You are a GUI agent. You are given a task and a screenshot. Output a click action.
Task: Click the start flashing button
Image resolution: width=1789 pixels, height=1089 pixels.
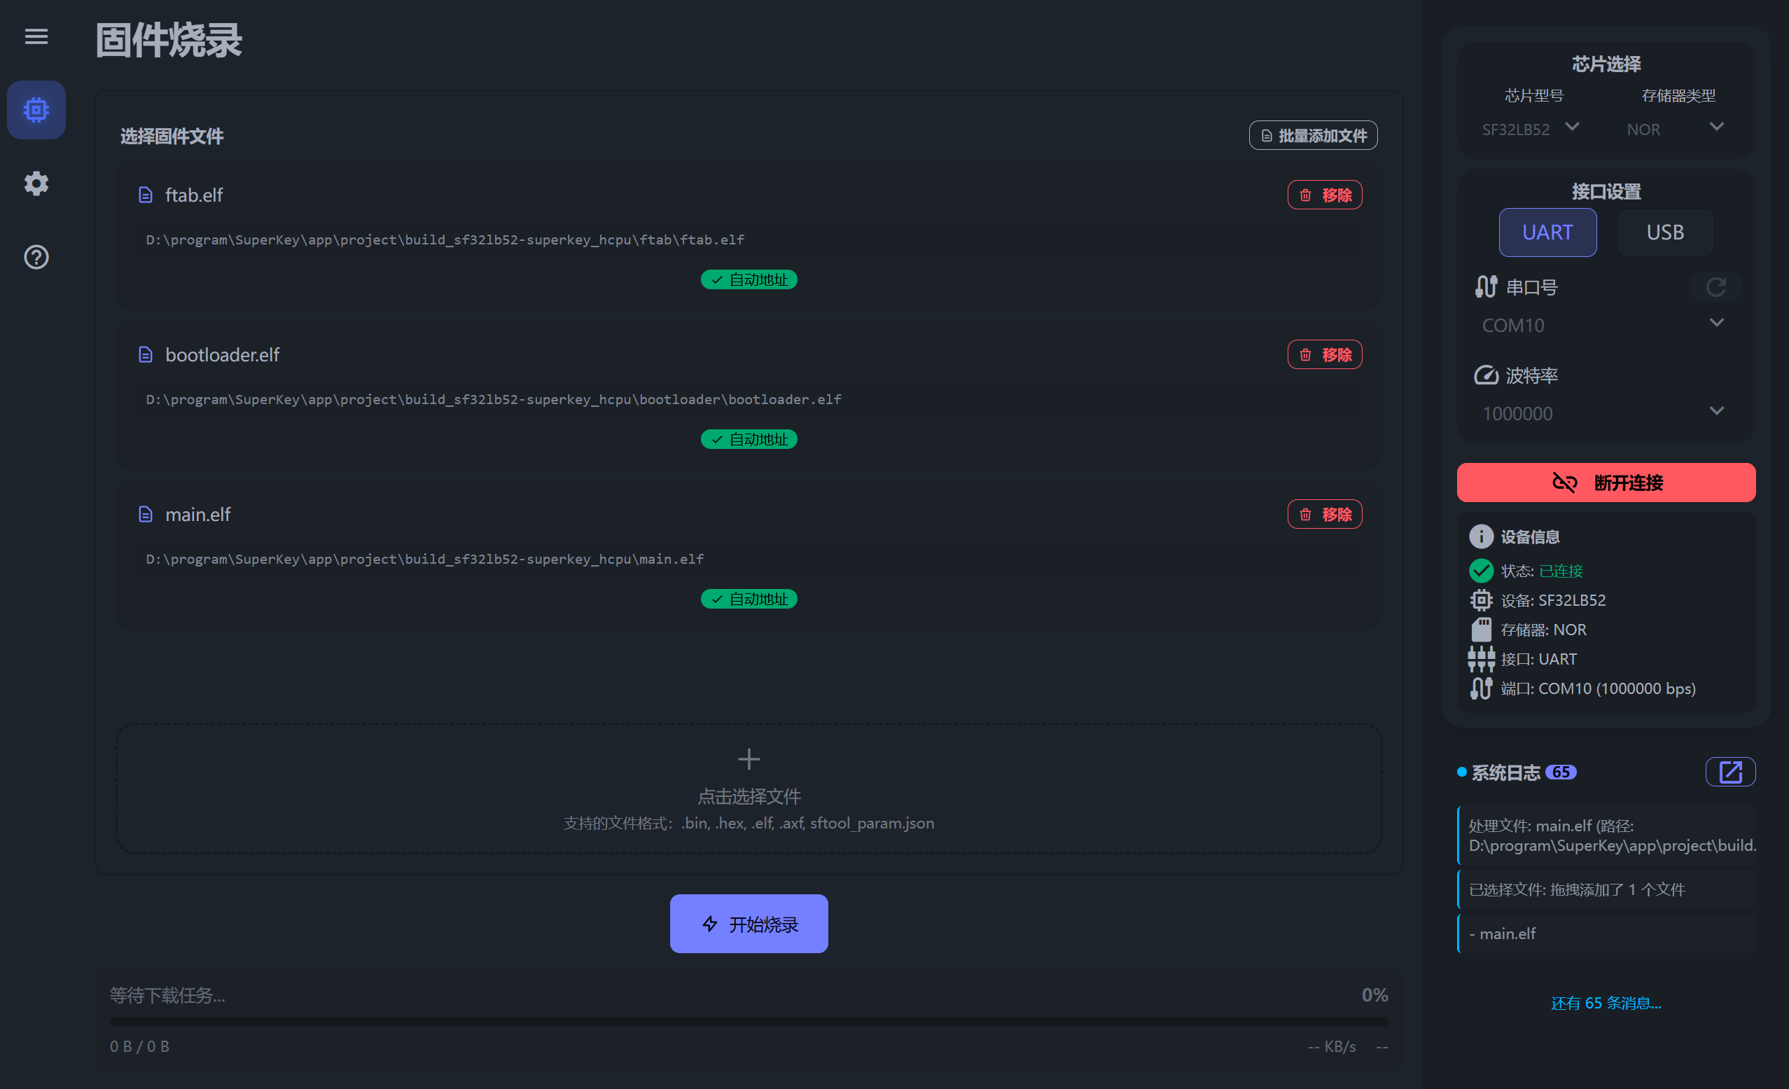749,924
